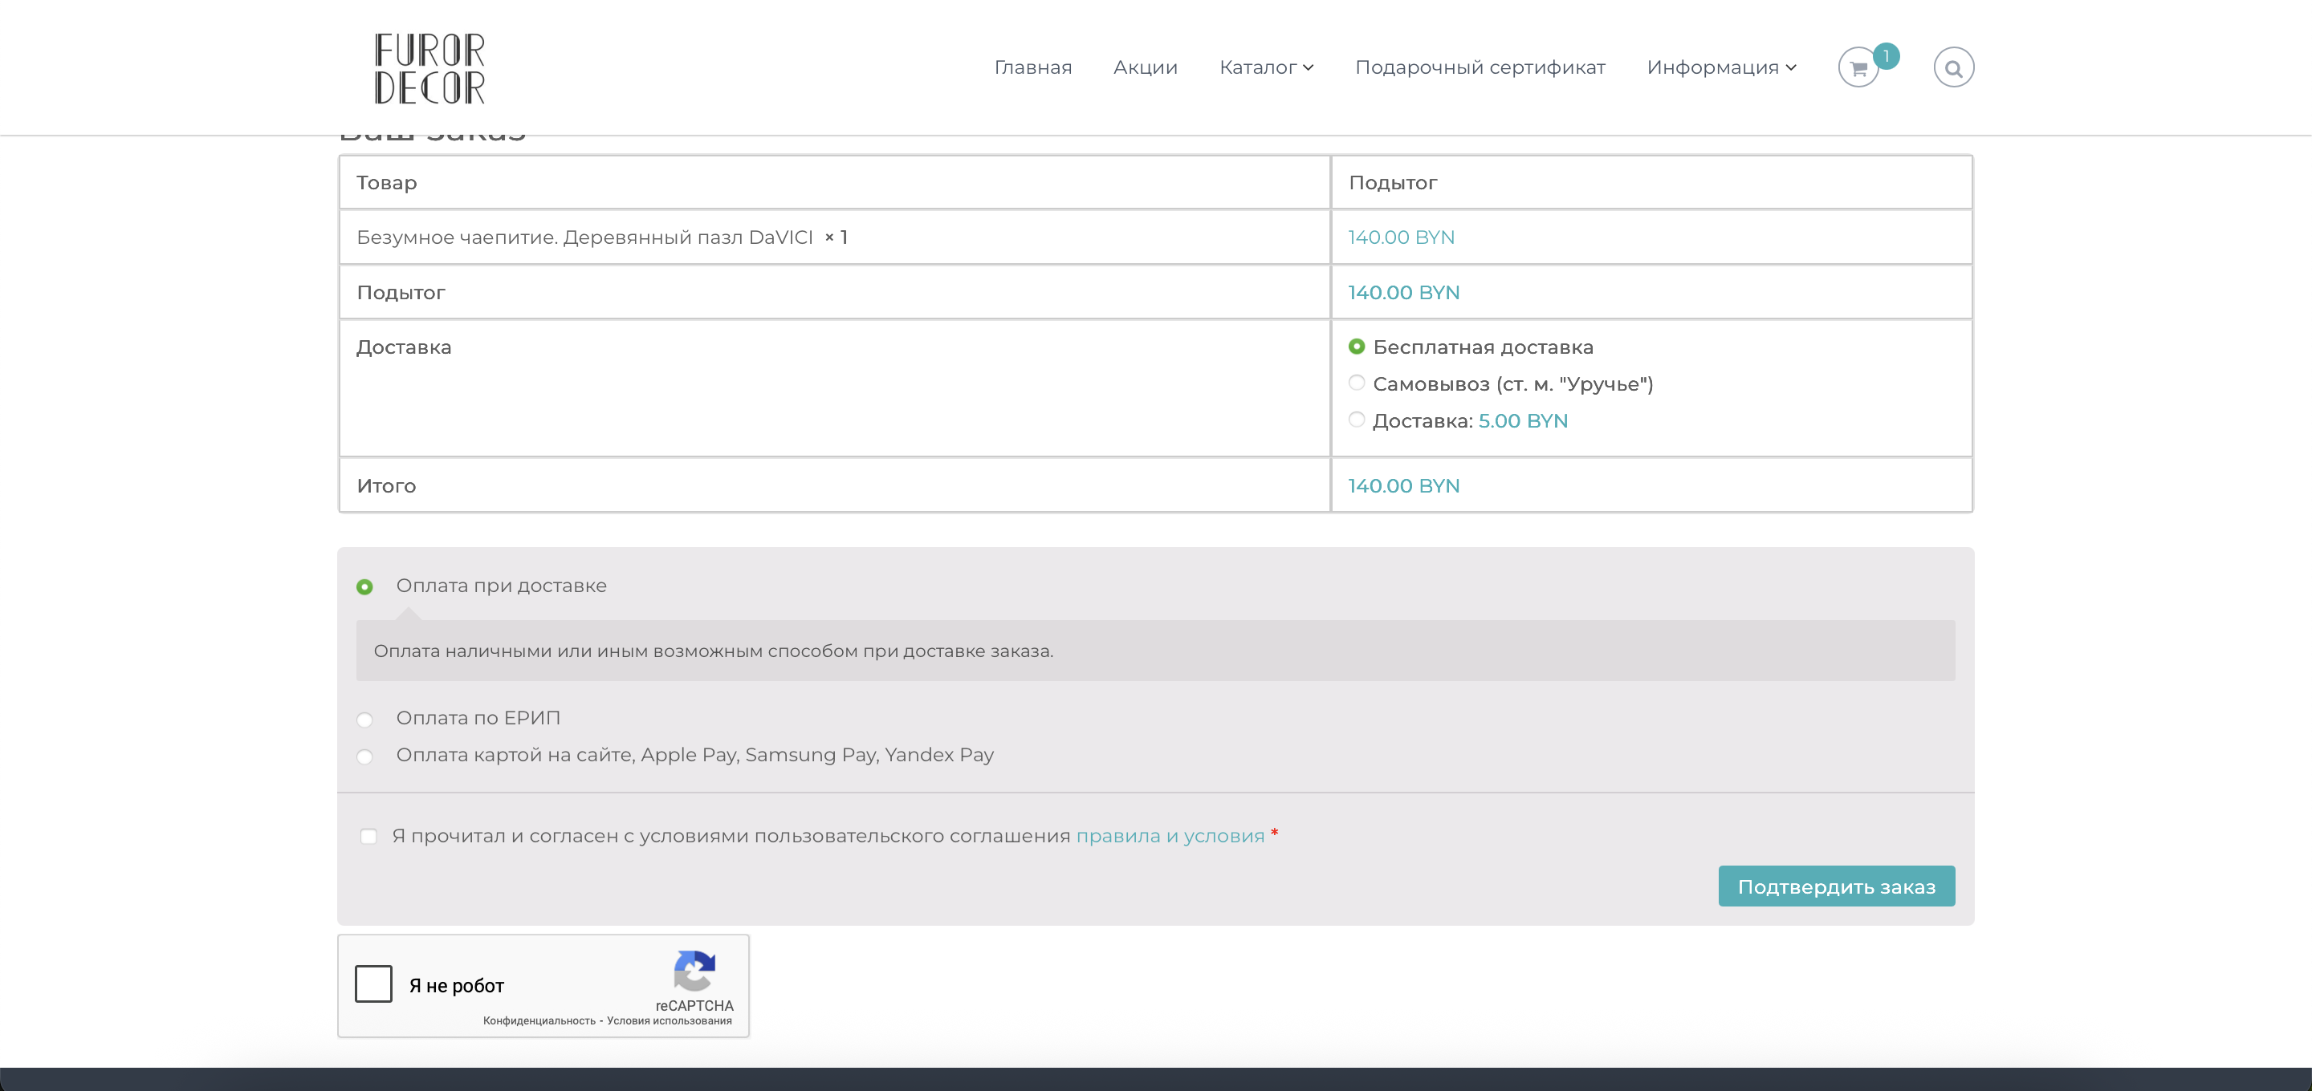Click the reCAPTCHA logo
This screenshot has width=2312, height=1091.
pyautogui.click(x=694, y=971)
